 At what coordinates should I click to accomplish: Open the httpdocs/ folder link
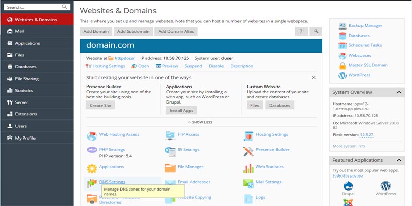tap(125, 58)
